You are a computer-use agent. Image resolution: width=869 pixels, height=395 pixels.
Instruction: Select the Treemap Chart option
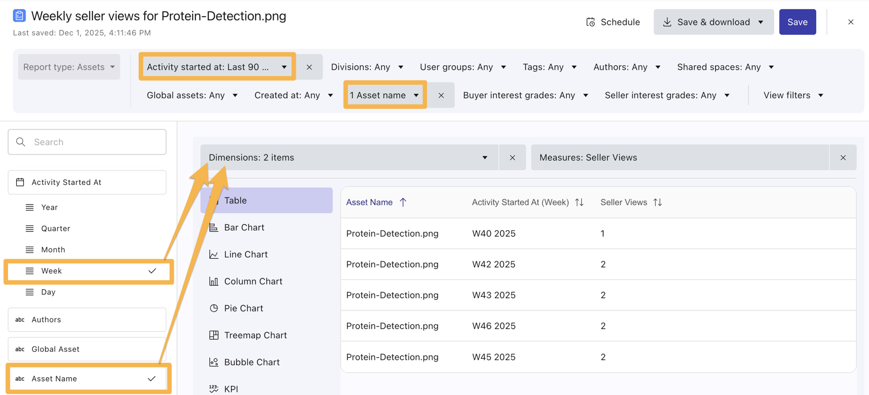255,335
